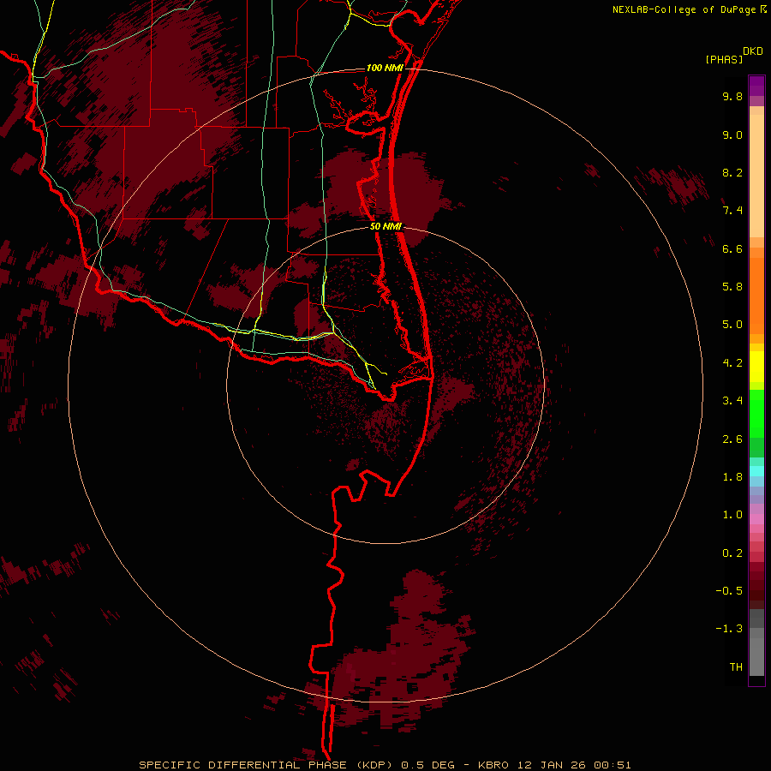Click the 1.0 value on the color scale
The image size is (771, 771).
pyautogui.click(x=732, y=515)
